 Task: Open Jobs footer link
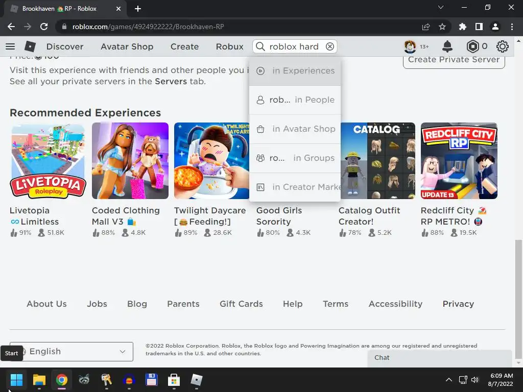pyautogui.click(x=97, y=304)
